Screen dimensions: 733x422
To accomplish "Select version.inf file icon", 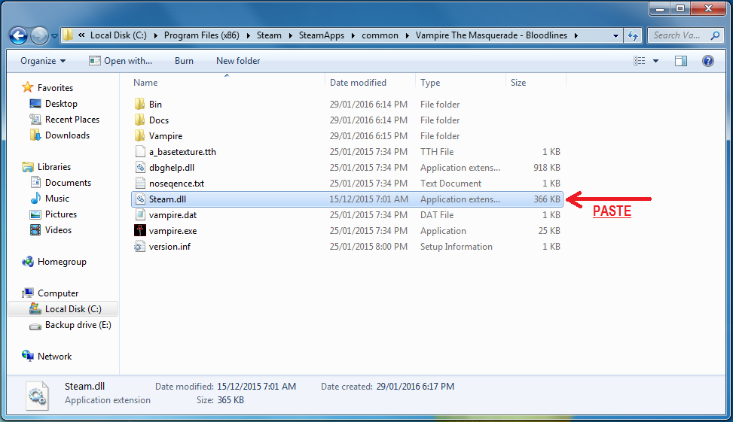I will pyautogui.click(x=140, y=247).
